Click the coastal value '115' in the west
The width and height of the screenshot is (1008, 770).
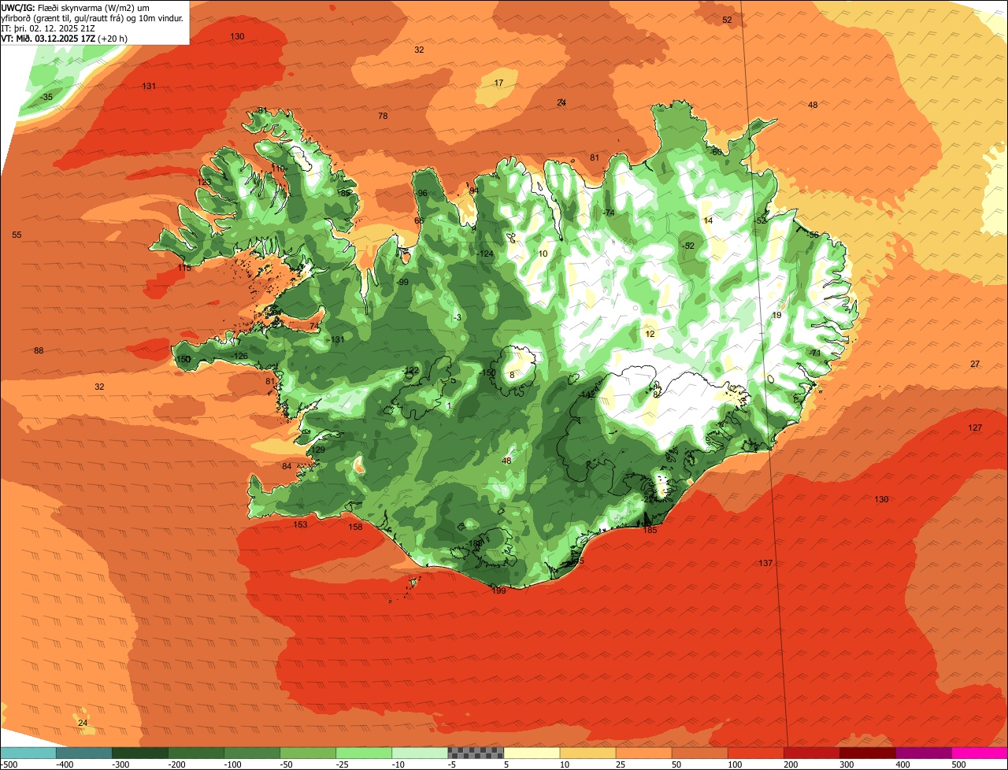pyautogui.click(x=184, y=268)
